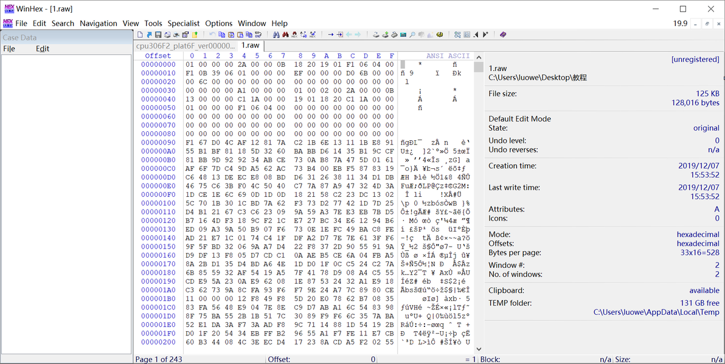This screenshot has height=364, width=725.
Task: Click the '[unregistered]' label in info panel
Action: pyautogui.click(x=695, y=59)
